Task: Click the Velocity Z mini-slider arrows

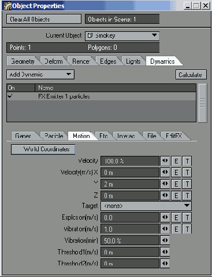Action: tap(165, 195)
